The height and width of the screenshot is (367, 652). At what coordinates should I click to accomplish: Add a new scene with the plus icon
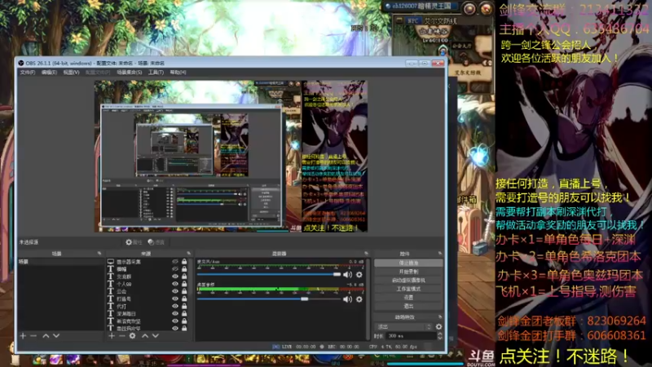coord(23,336)
